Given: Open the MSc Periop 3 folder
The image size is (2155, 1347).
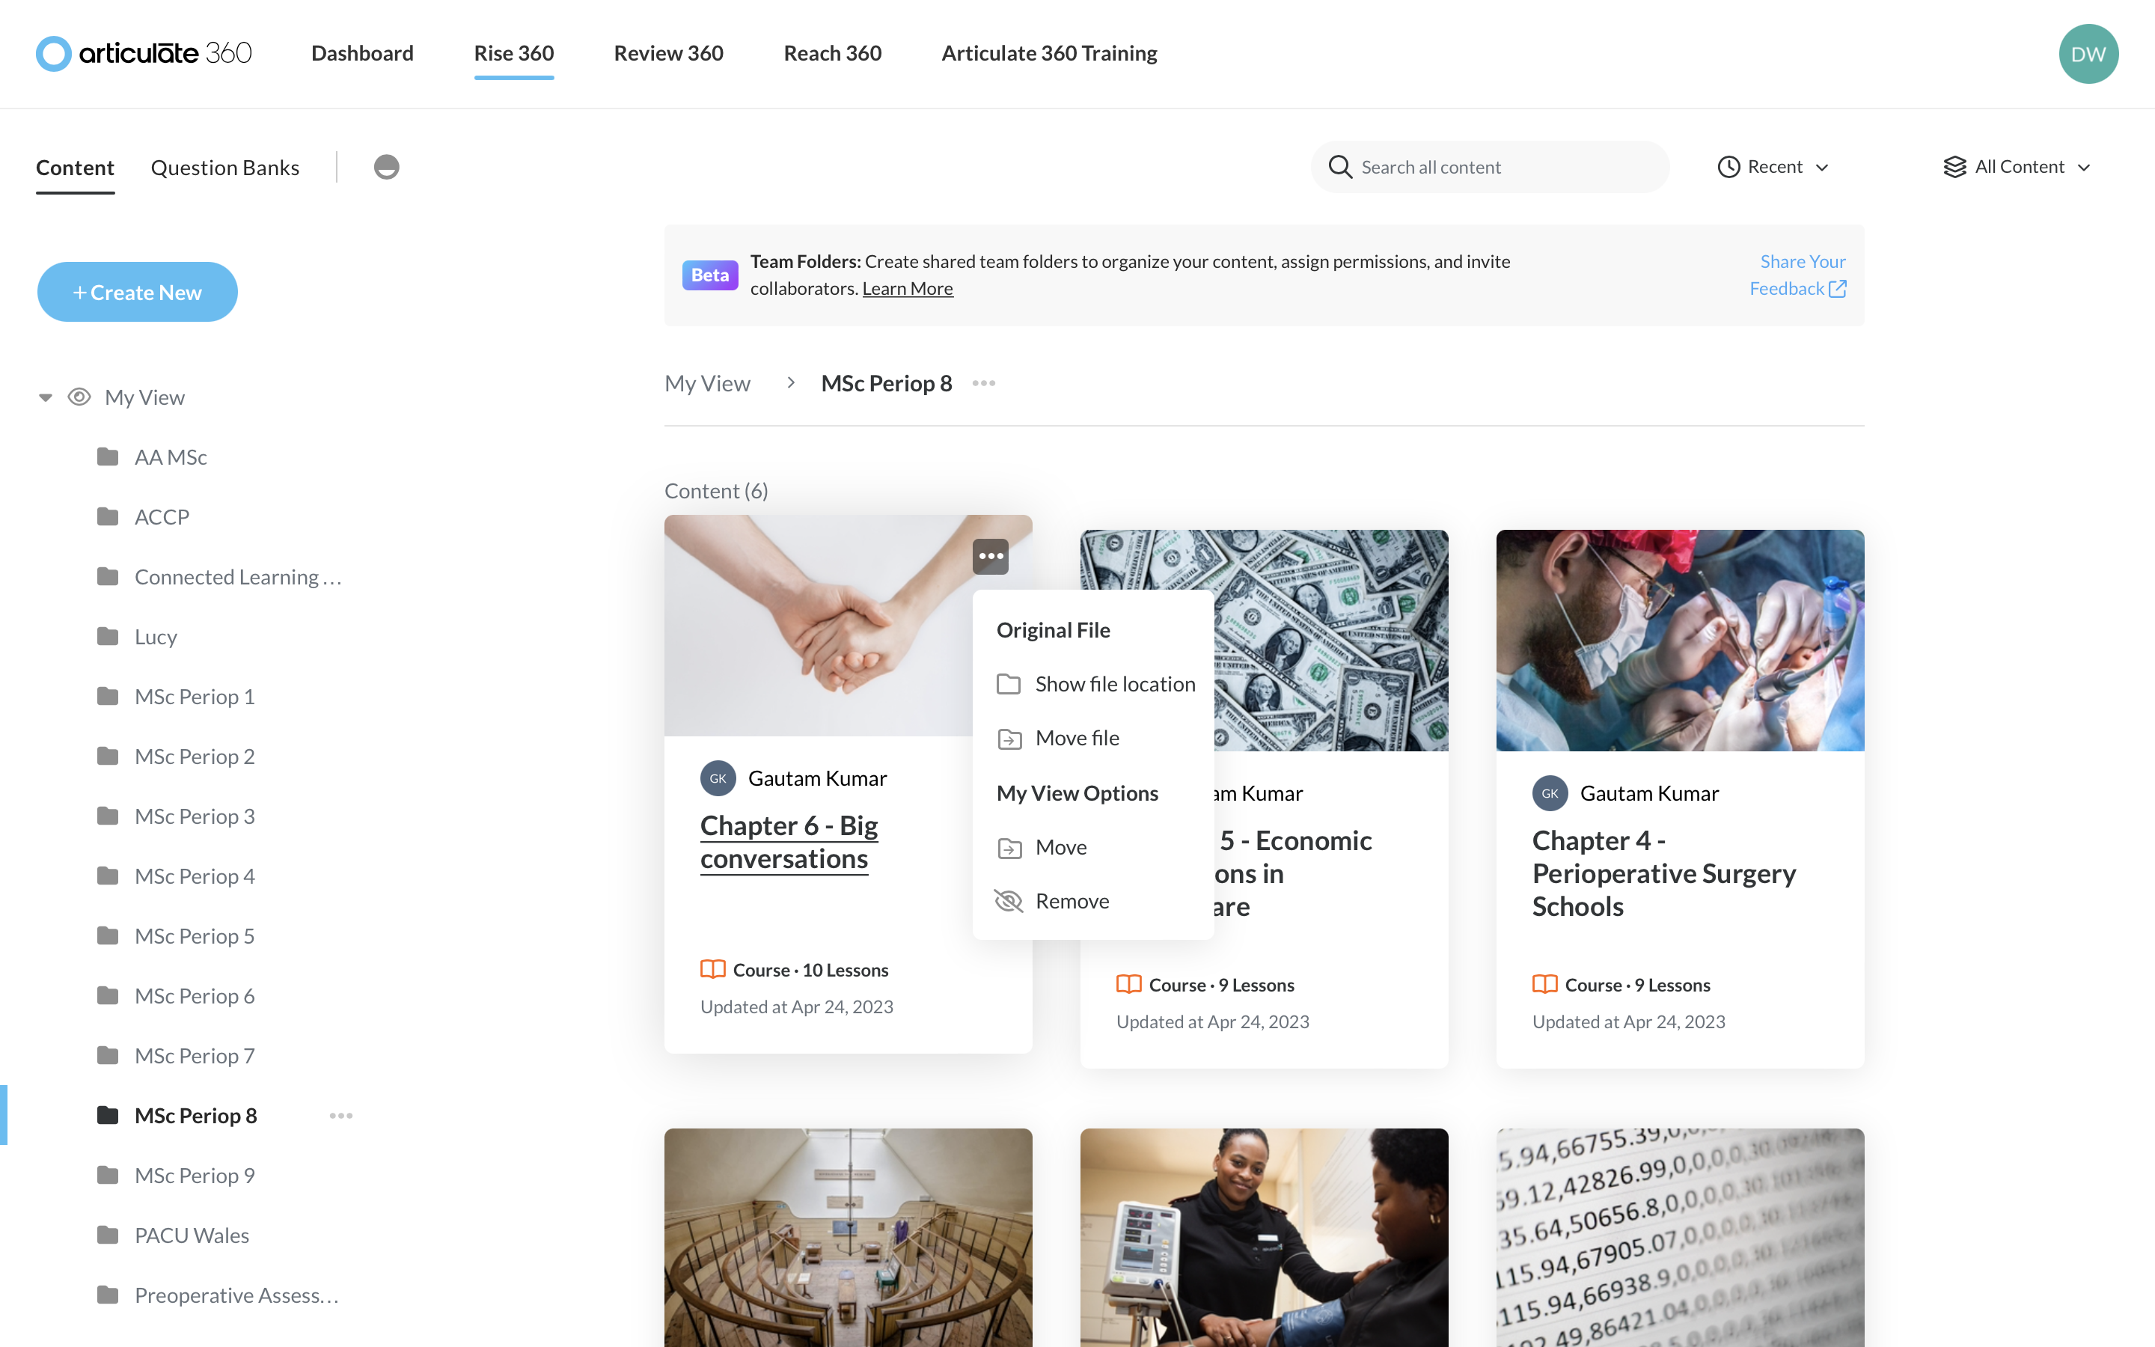Looking at the screenshot, I should click(x=194, y=816).
